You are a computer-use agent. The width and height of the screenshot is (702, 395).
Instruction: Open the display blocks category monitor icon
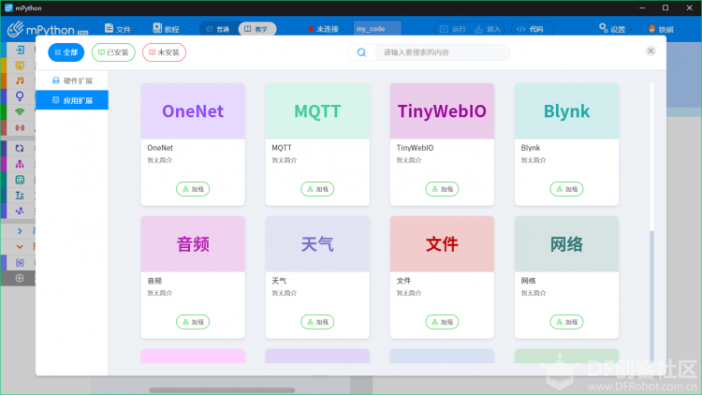click(x=20, y=66)
